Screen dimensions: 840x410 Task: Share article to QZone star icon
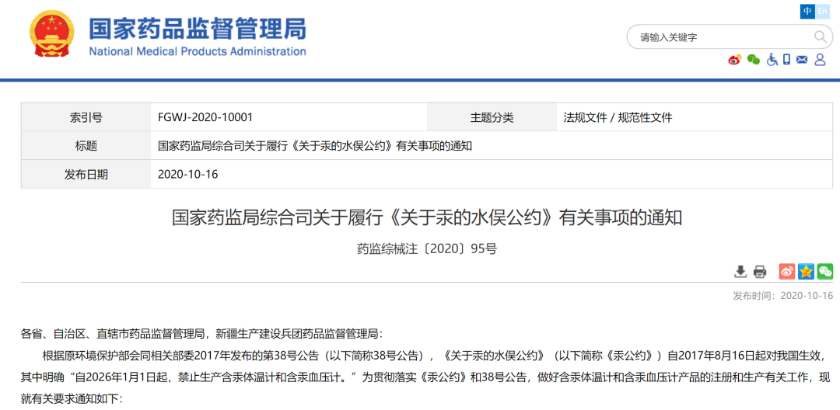(x=806, y=272)
